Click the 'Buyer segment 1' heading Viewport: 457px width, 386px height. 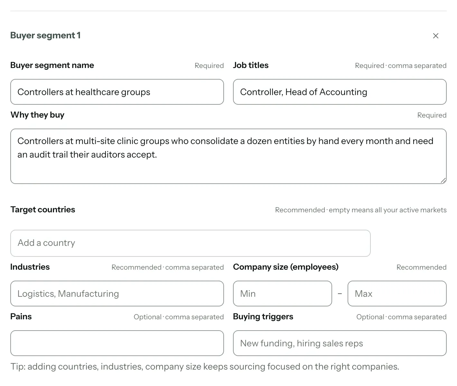coord(45,35)
